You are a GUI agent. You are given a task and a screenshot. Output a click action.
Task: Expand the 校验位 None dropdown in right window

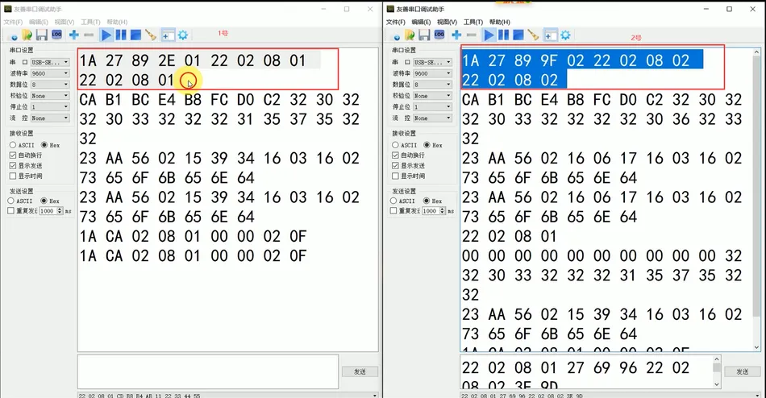(x=432, y=96)
